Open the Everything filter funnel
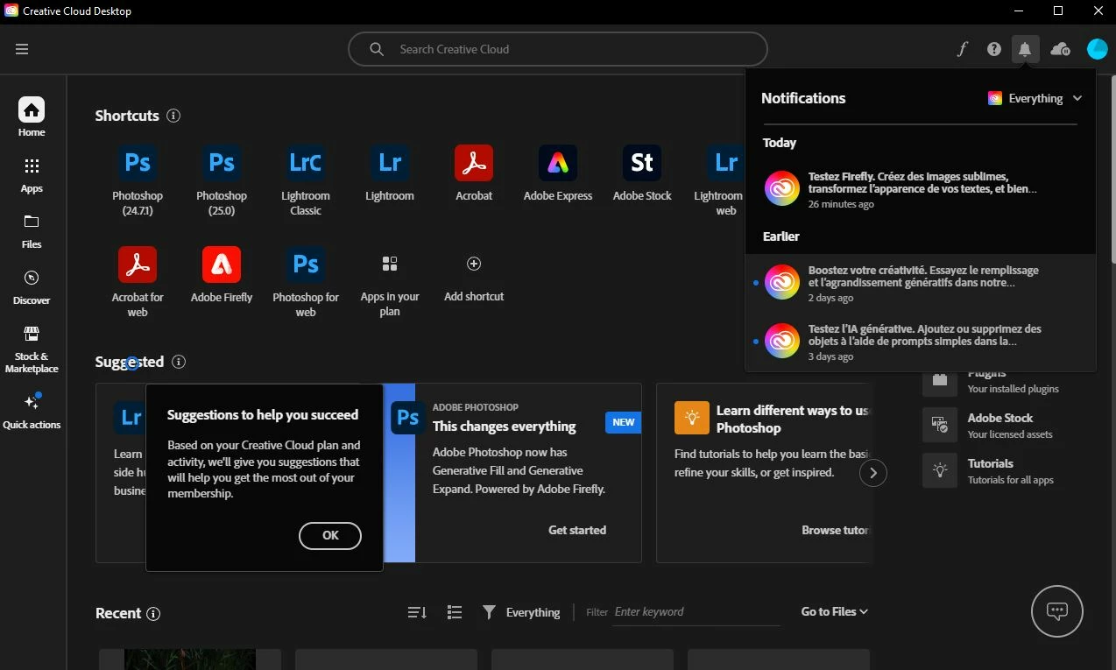Screen dimensions: 1116x670 pyautogui.click(x=489, y=612)
